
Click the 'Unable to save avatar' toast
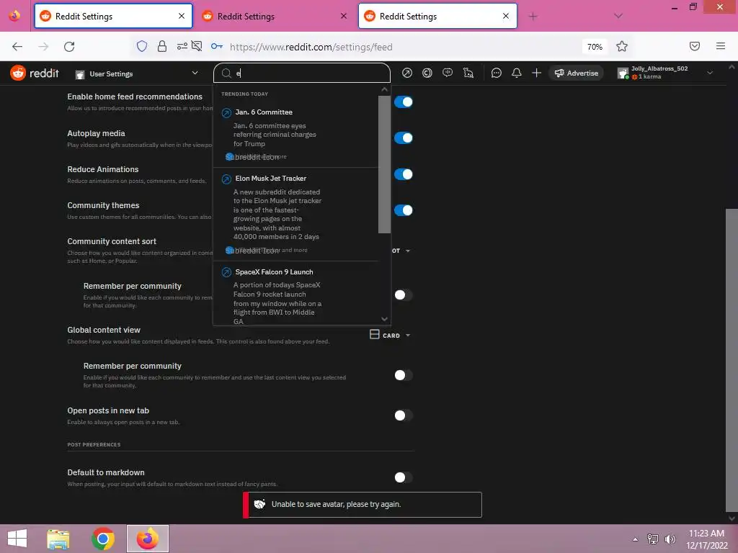363,505
